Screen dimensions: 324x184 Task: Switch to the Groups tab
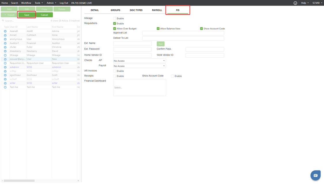tap(115, 10)
